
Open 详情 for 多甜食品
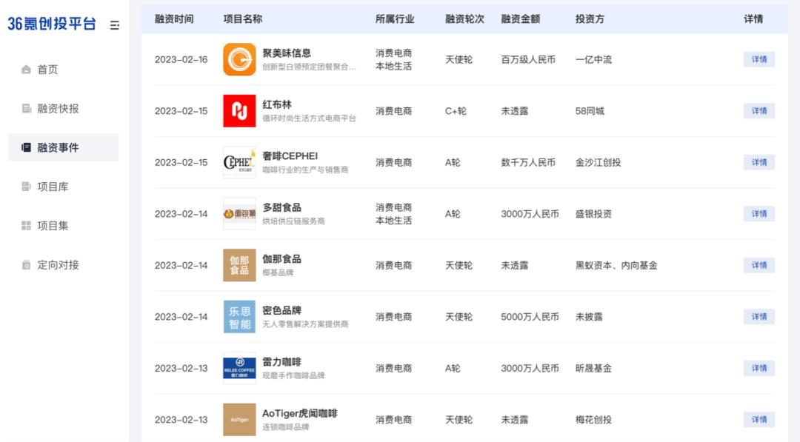[x=759, y=214]
